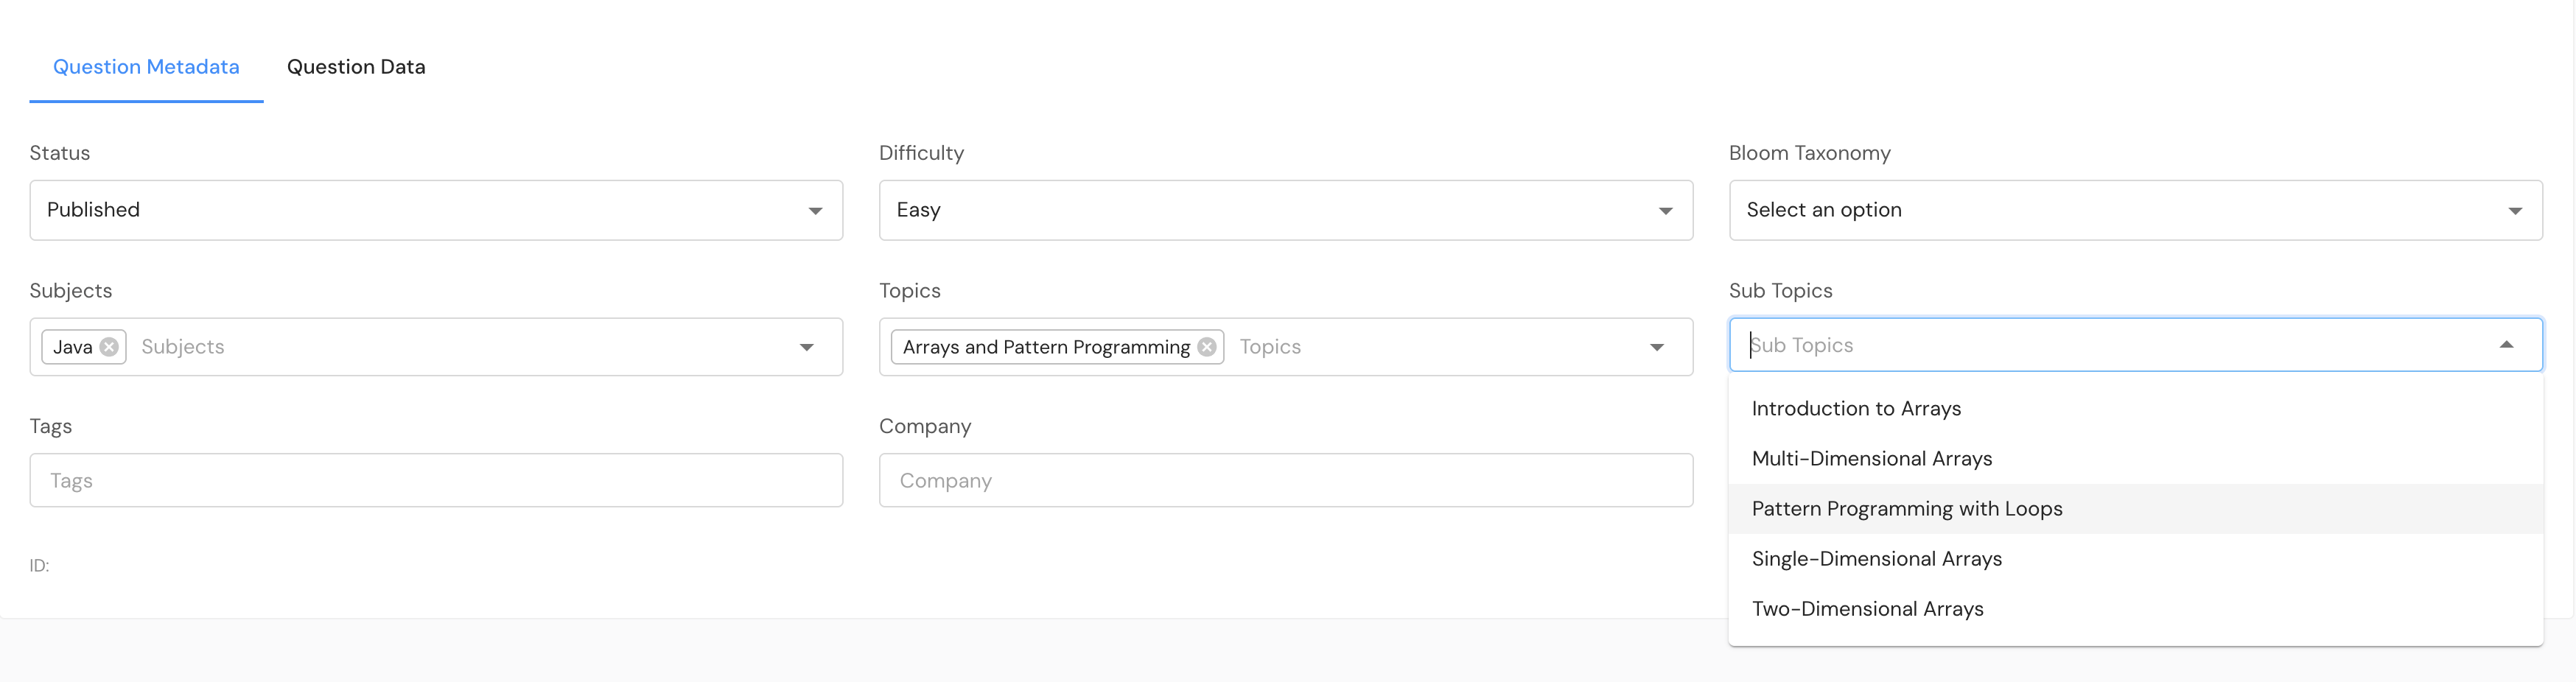
Task: Open the Status dropdown arrow
Action: click(x=815, y=210)
